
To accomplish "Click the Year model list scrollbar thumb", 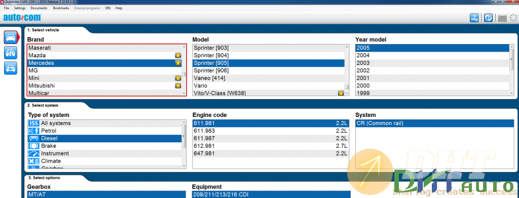I will (x=512, y=59).
